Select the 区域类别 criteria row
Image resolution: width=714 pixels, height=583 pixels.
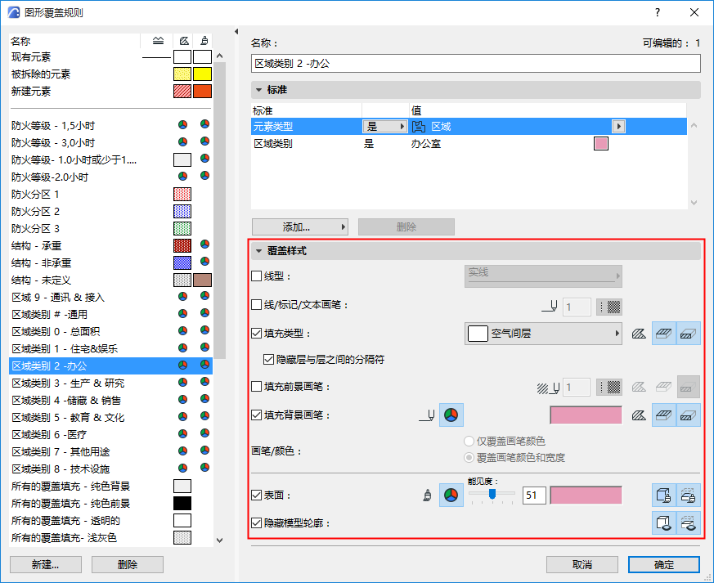click(469, 144)
